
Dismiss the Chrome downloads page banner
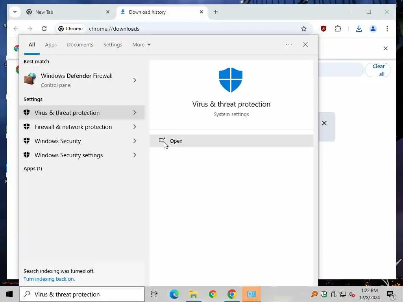tap(386, 48)
